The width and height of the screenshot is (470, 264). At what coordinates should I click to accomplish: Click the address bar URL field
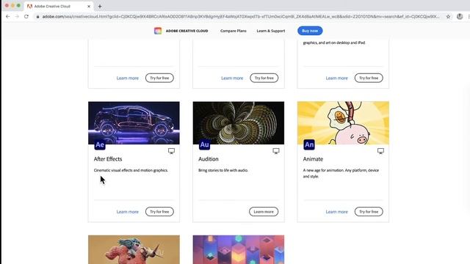pos(240,17)
